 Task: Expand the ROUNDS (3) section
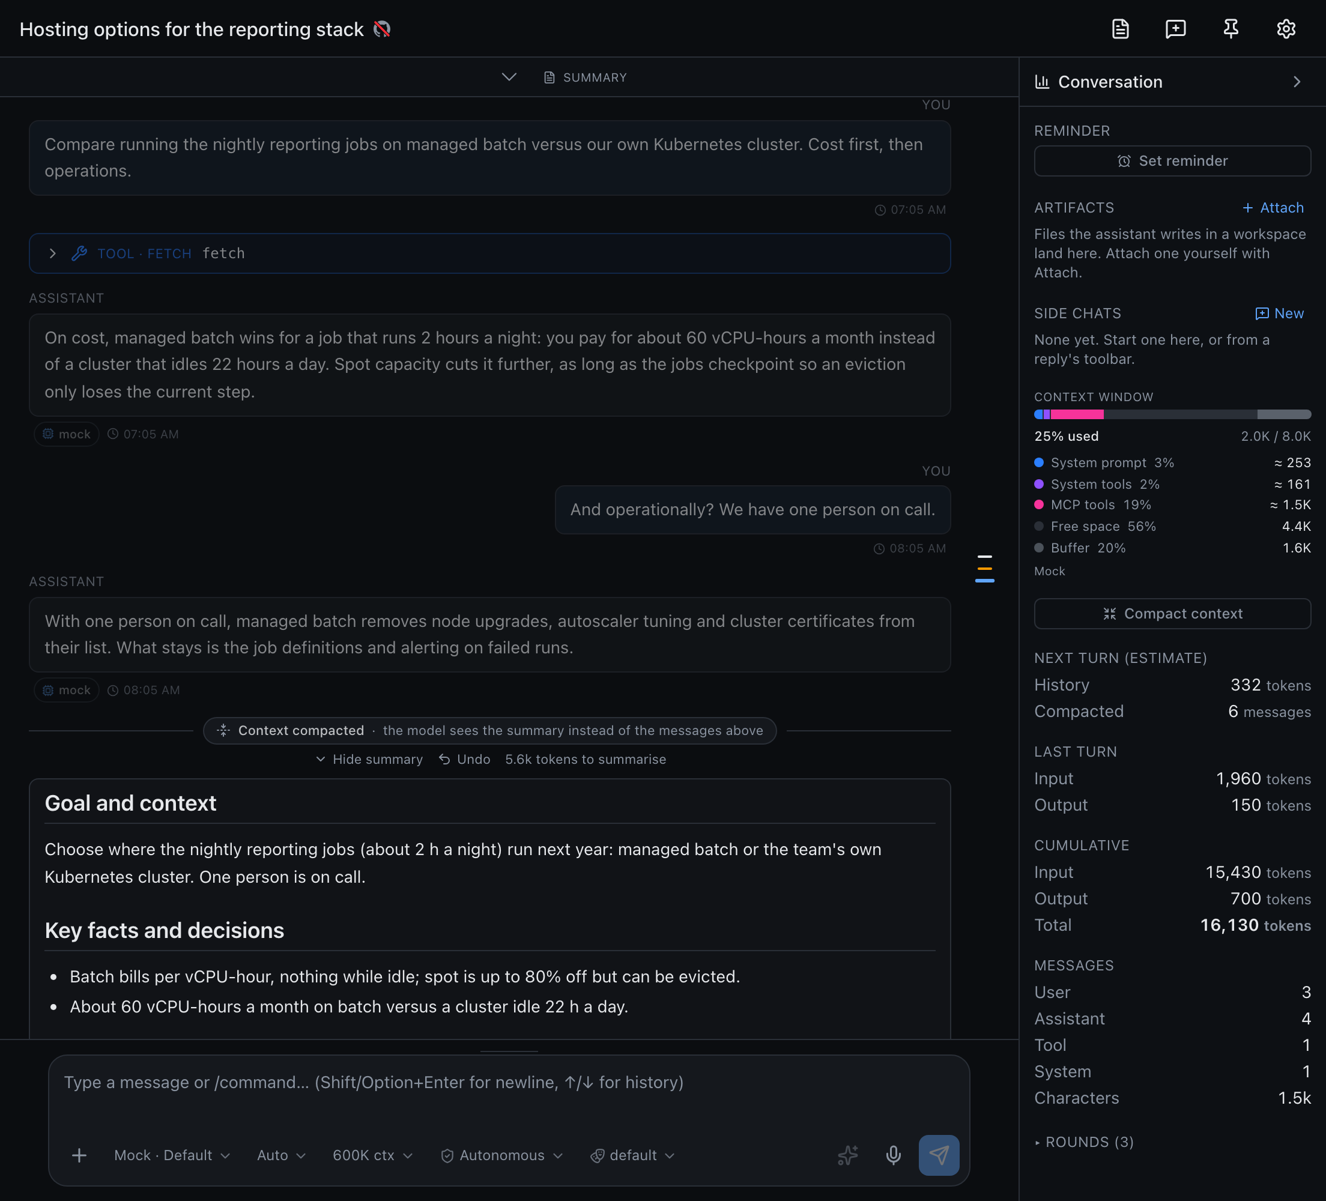(1084, 1142)
